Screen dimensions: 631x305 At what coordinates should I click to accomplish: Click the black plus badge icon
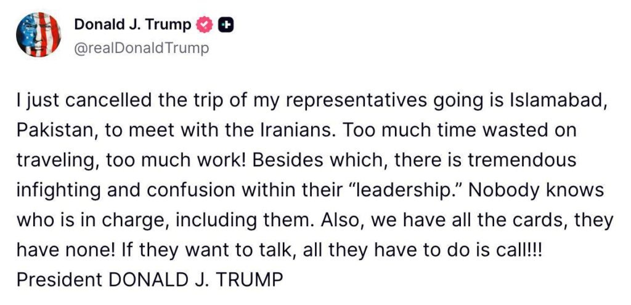226,25
